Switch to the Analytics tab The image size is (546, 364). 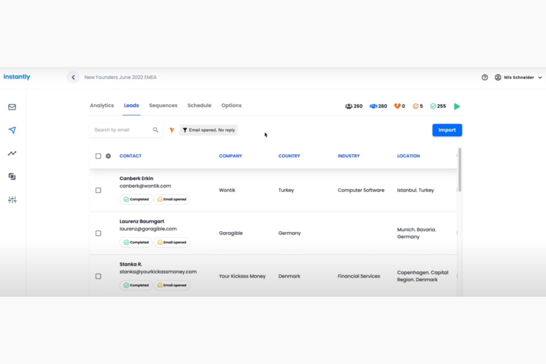pos(102,105)
